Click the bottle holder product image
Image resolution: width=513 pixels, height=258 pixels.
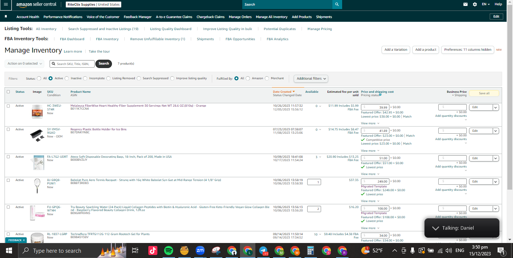37,135
